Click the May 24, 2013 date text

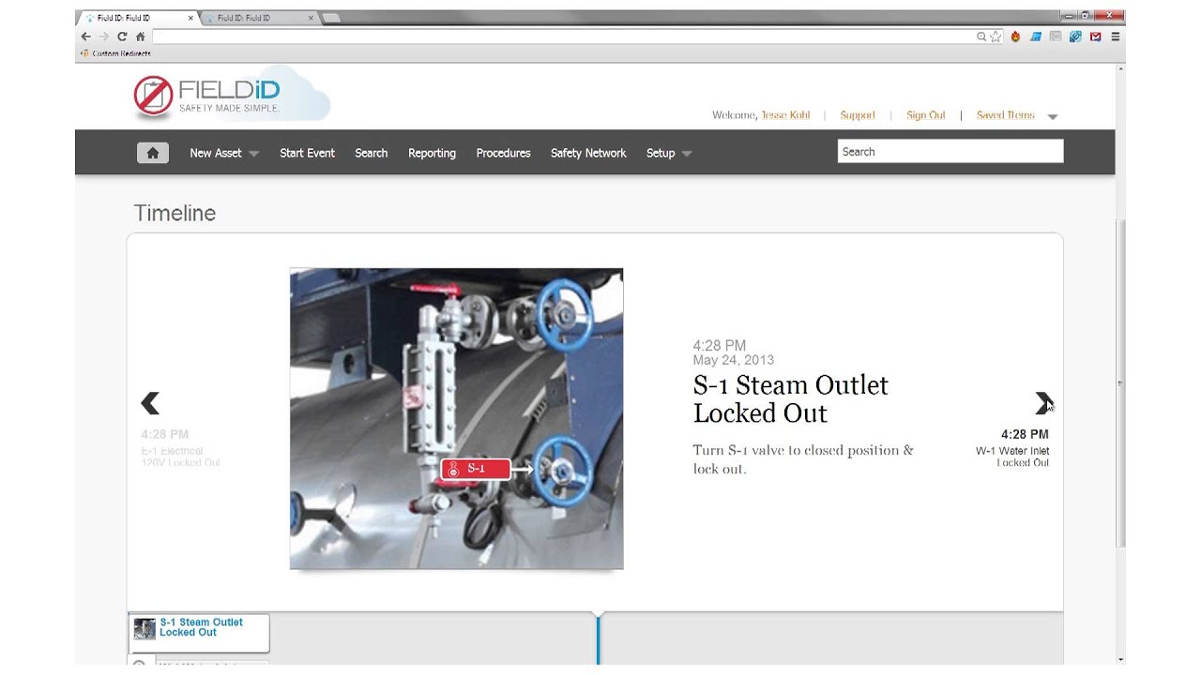[x=734, y=360]
